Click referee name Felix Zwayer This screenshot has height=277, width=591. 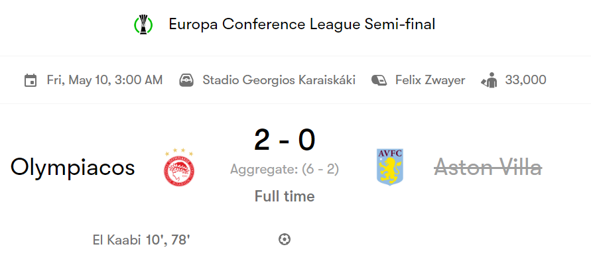coord(430,80)
